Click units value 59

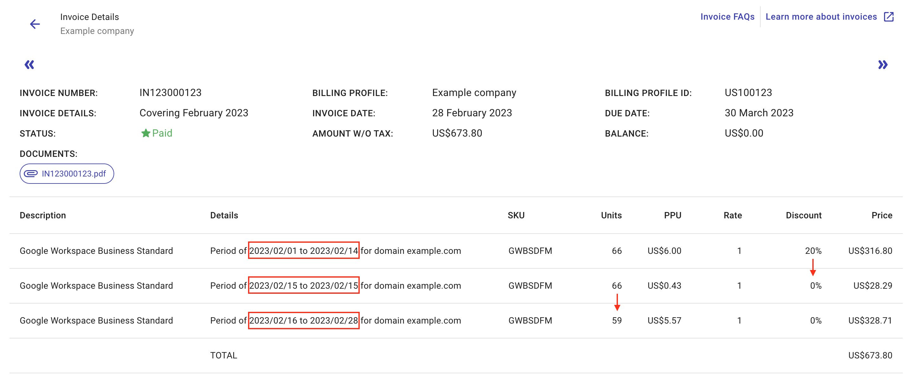pyautogui.click(x=617, y=320)
